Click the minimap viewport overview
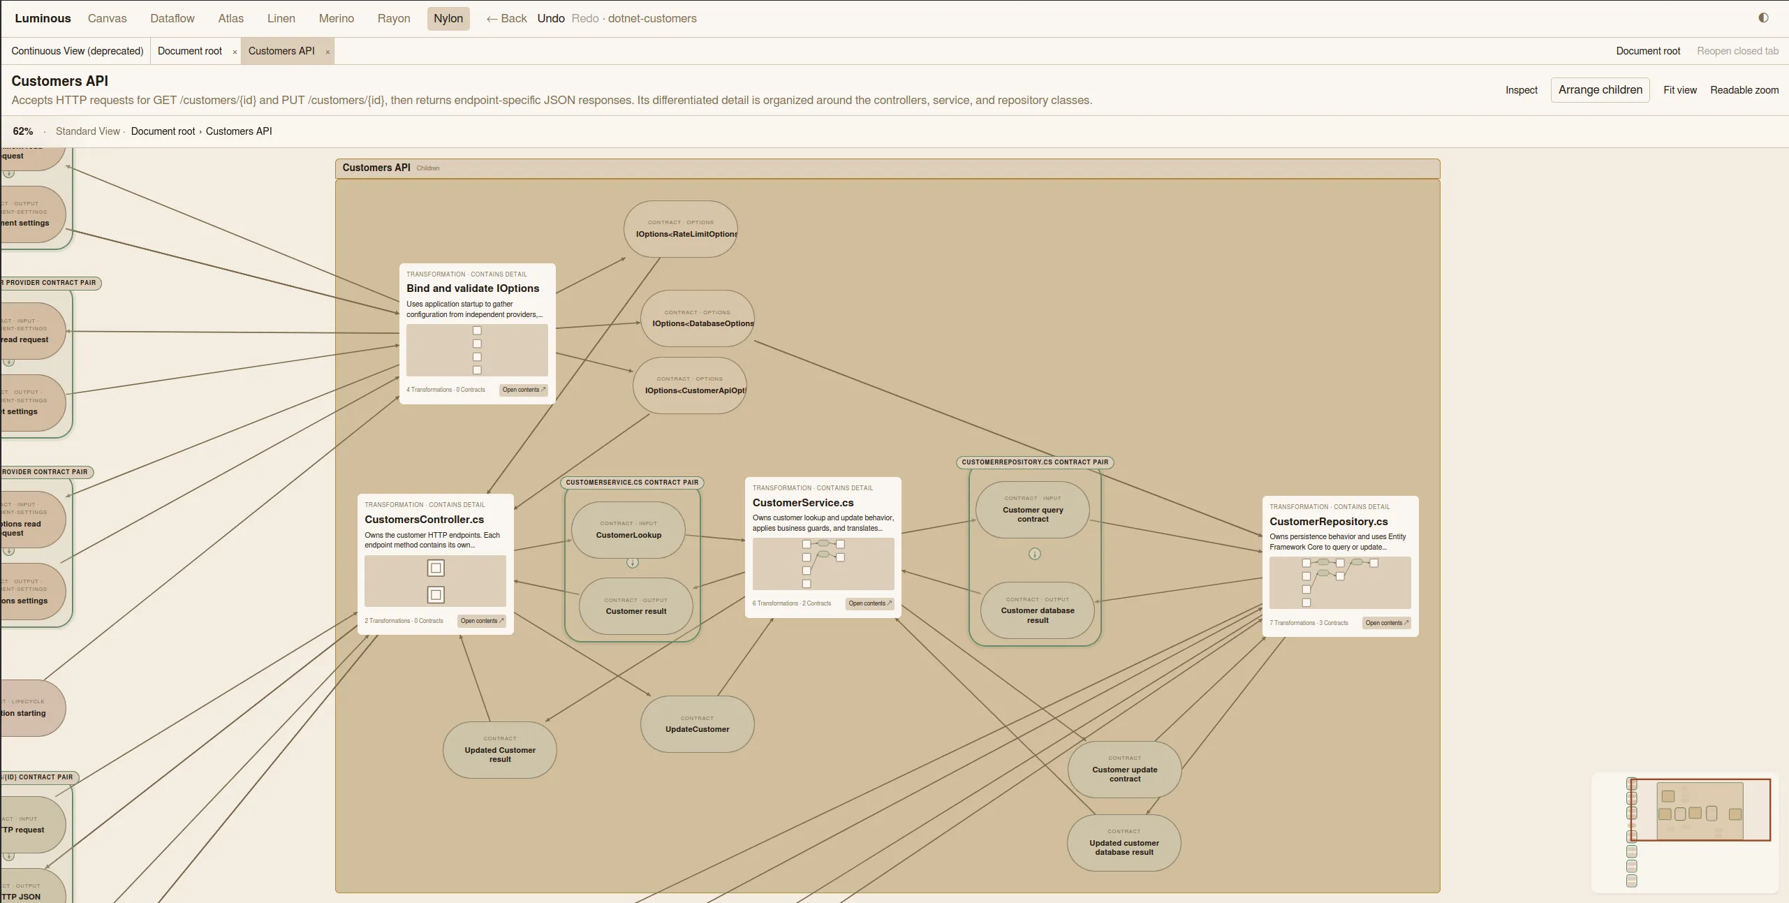The width and height of the screenshot is (1789, 903). point(1700,809)
